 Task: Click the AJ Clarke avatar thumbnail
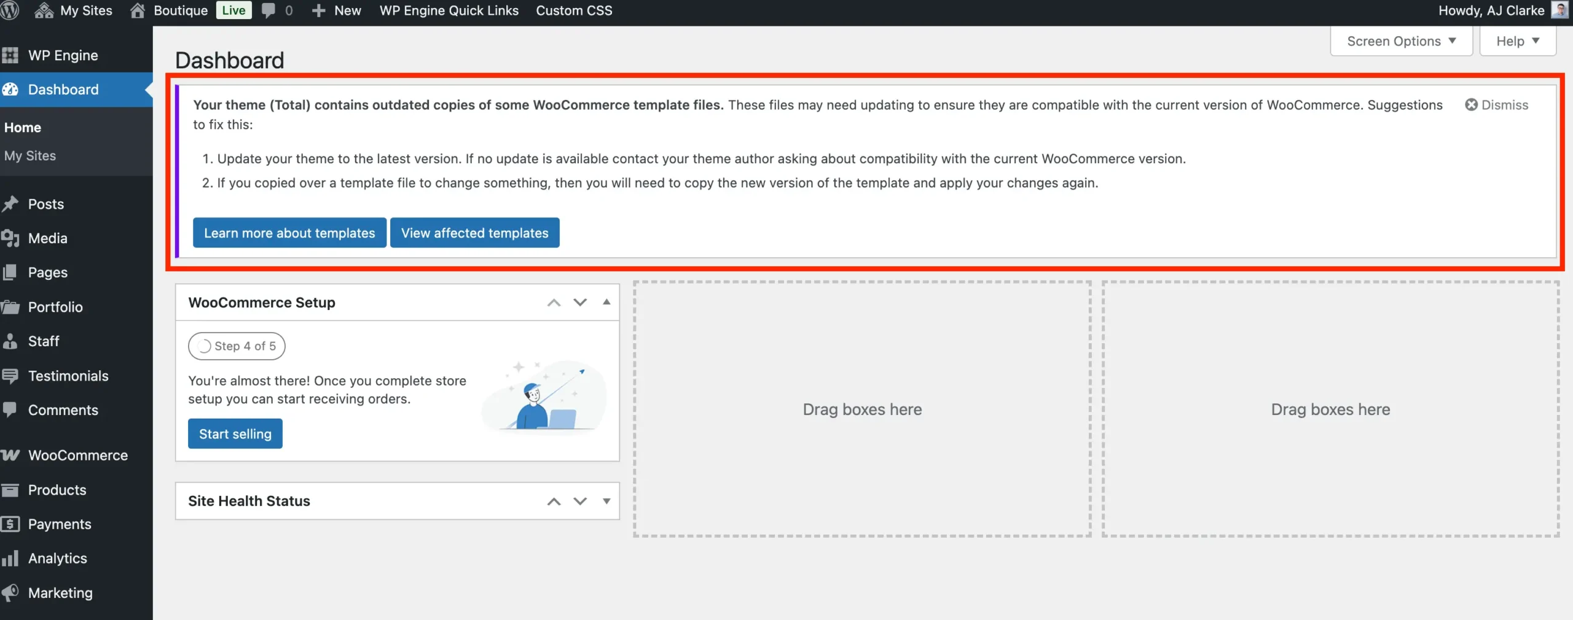[1560, 10]
